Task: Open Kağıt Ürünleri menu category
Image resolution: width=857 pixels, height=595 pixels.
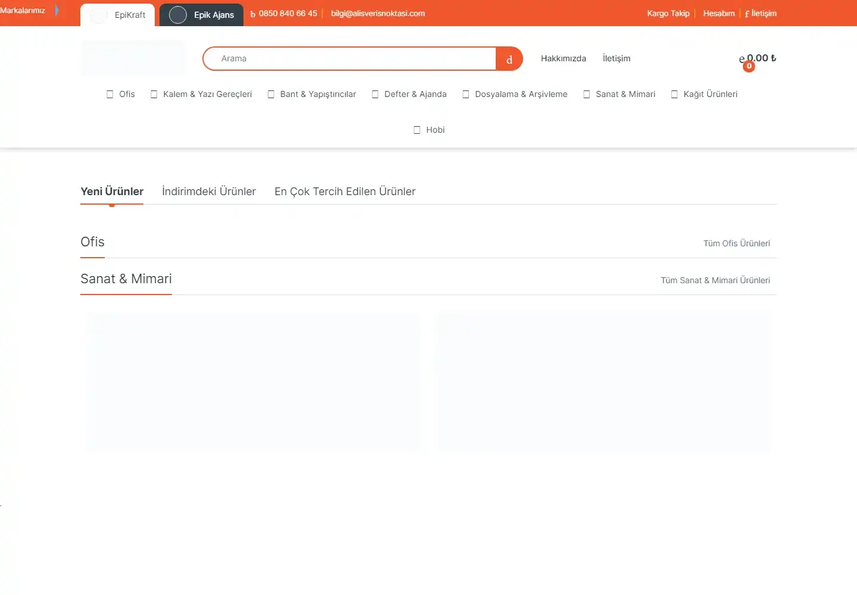Action: pos(705,94)
